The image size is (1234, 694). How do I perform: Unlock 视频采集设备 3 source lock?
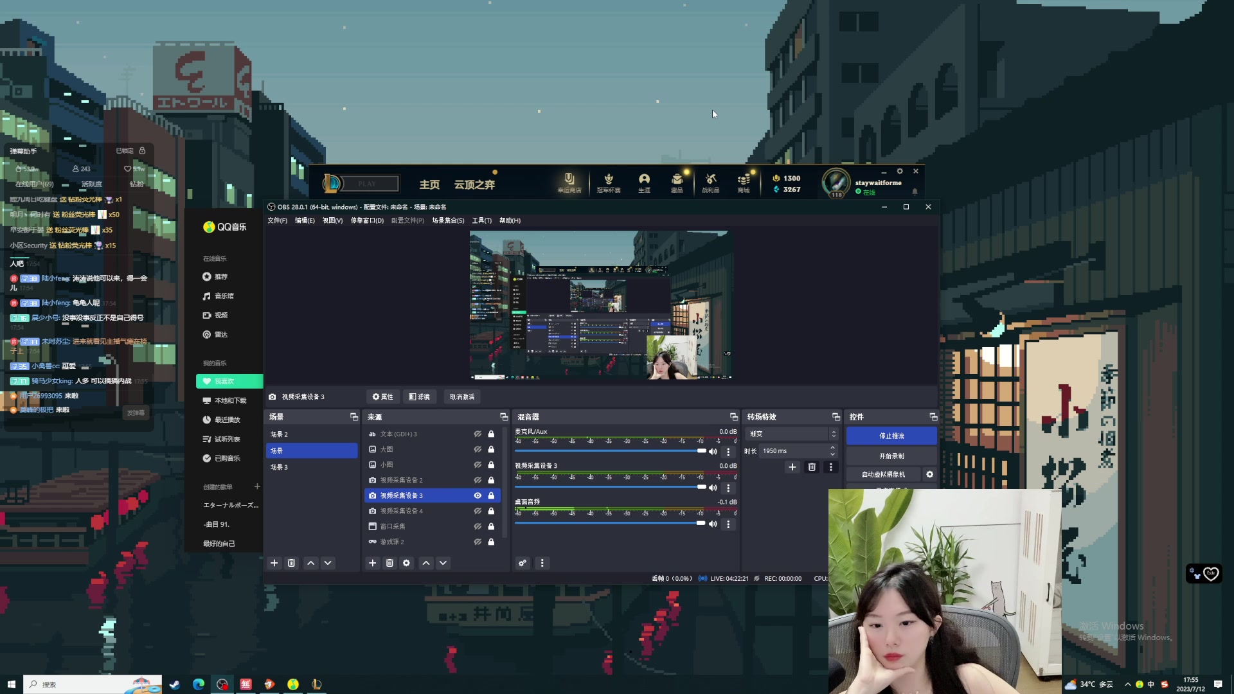click(x=491, y=495)
